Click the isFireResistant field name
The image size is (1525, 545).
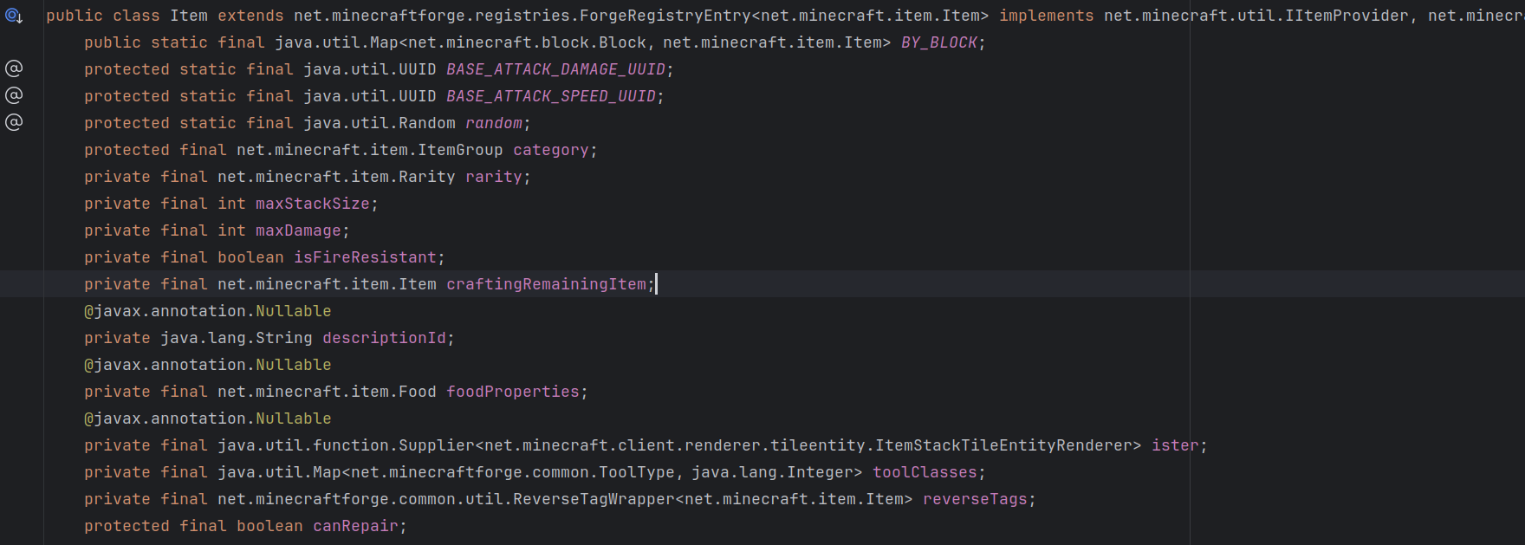pyautogui.click(x=365, y=257)
